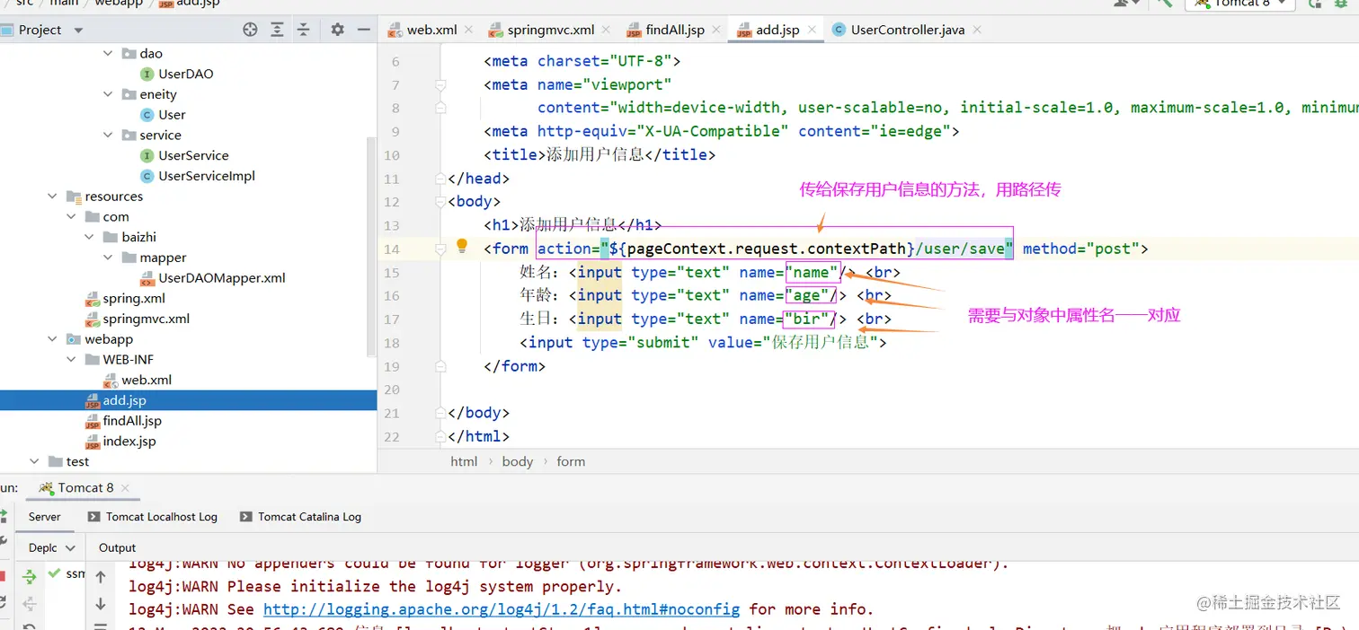Collapse the com folder
Viewport: 1359px width, 630px height.
coord(71,217)
